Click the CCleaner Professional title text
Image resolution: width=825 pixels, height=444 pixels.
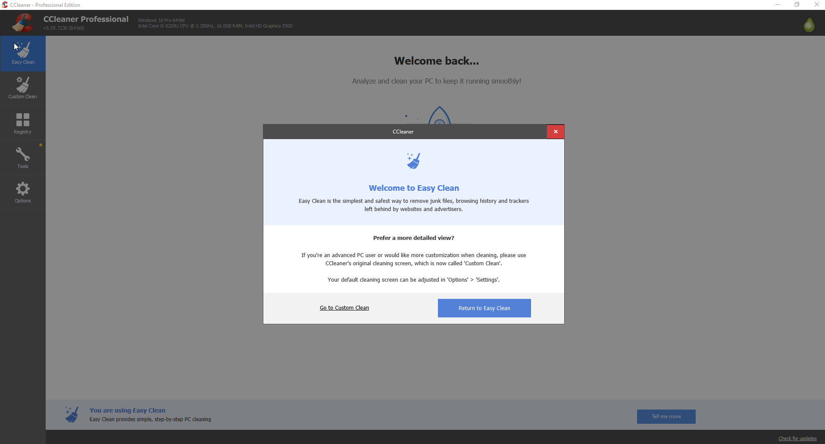[x=86, y=19]
